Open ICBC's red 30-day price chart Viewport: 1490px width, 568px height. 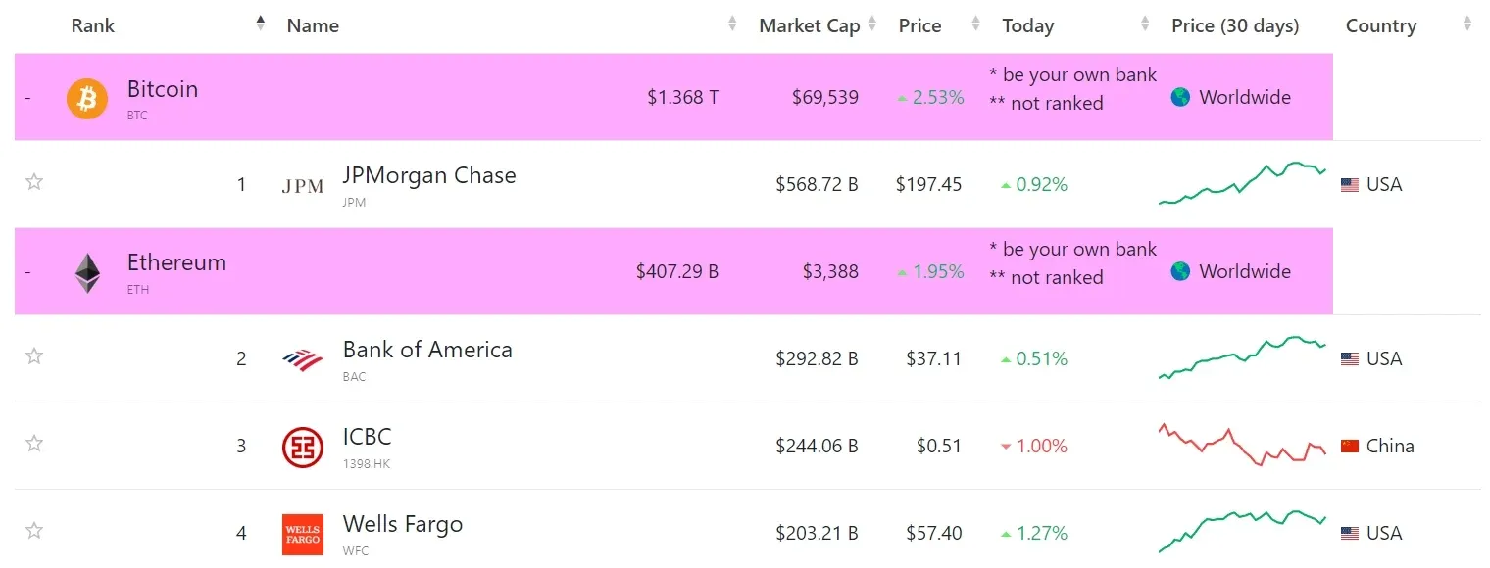click(x=1242, y=446)
